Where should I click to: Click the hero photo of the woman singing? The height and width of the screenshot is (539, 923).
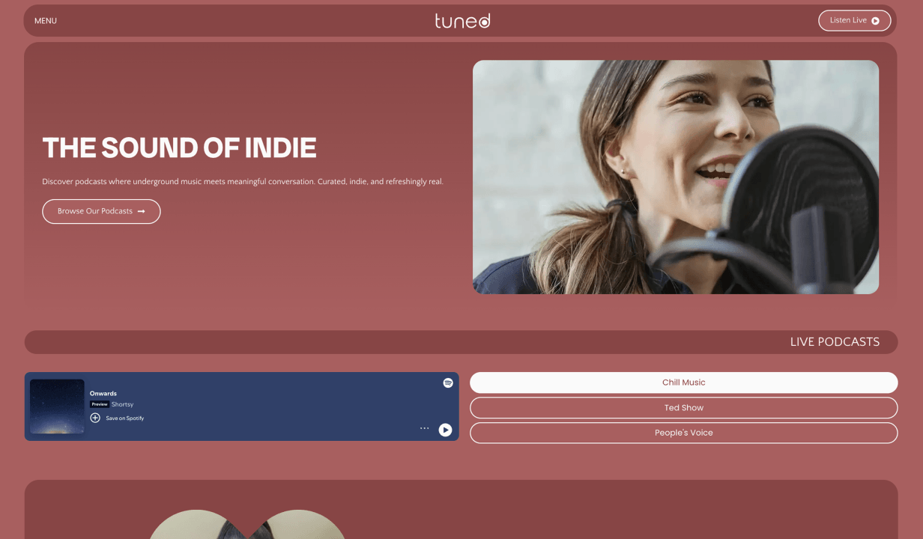tap(676, 177)
